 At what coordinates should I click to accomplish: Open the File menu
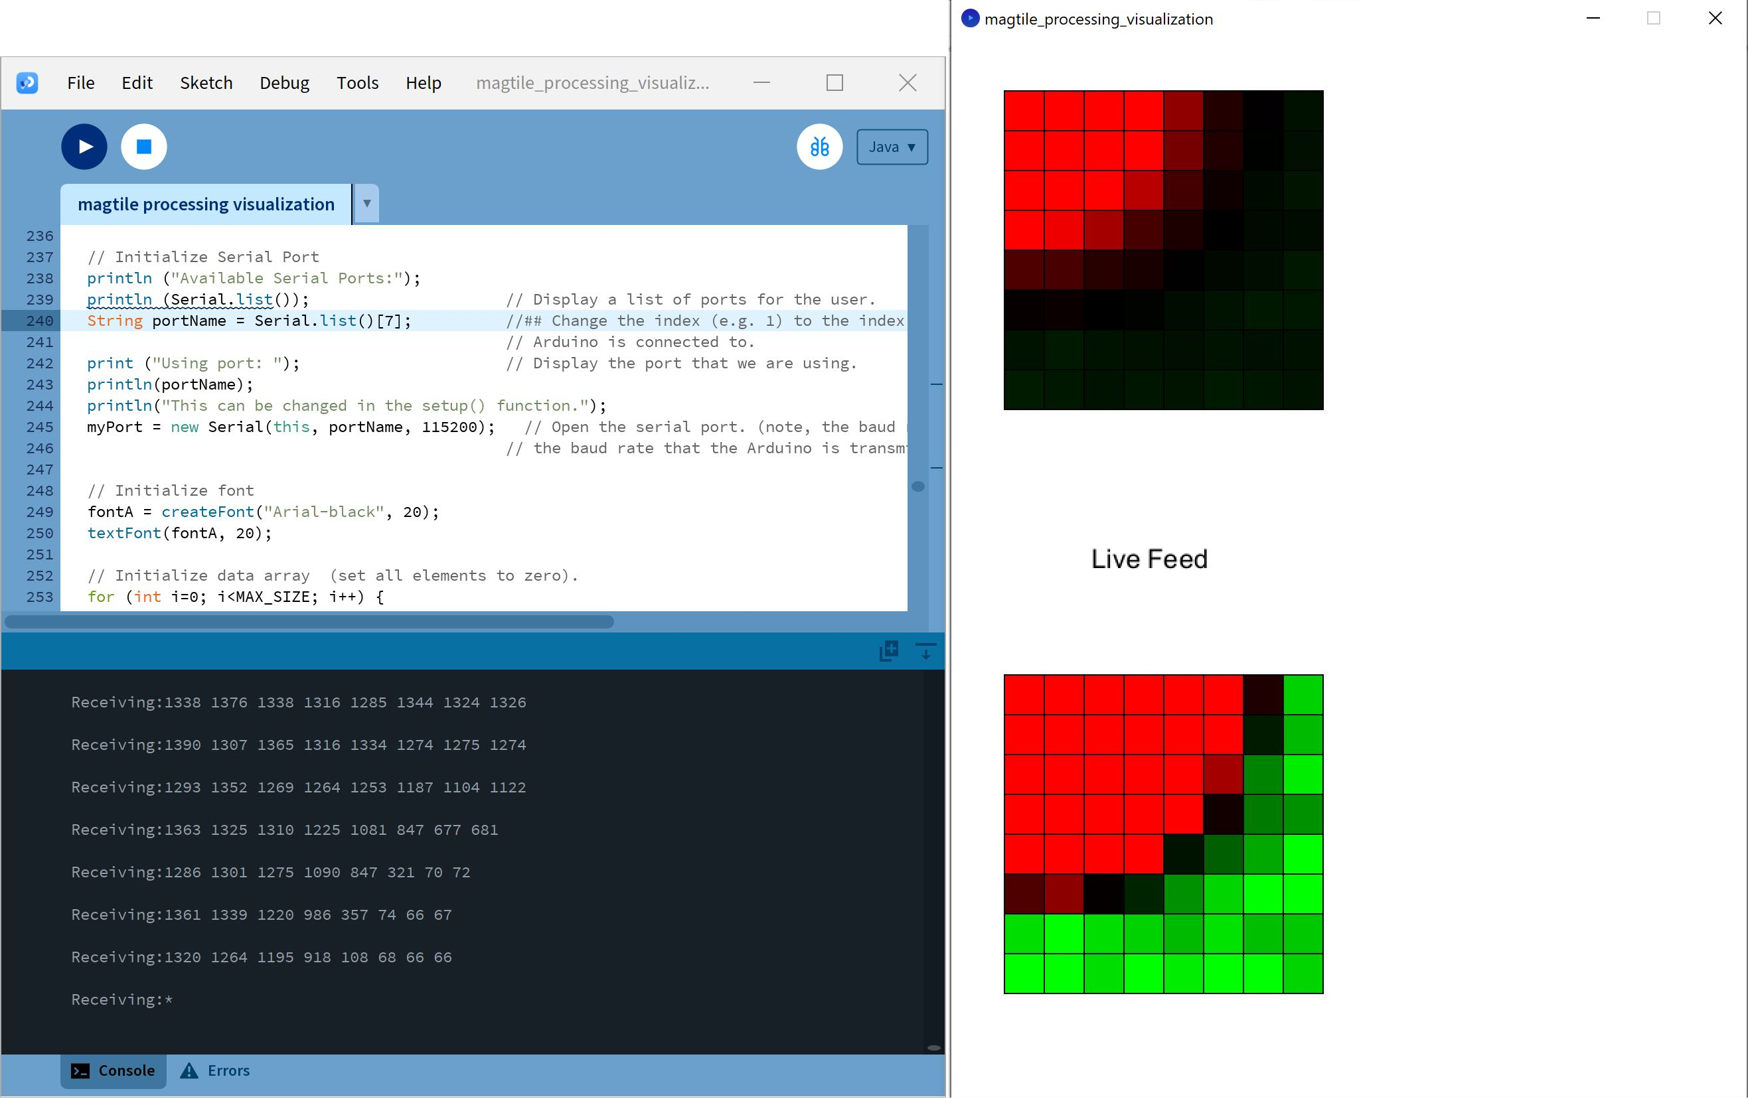point(80,83)
